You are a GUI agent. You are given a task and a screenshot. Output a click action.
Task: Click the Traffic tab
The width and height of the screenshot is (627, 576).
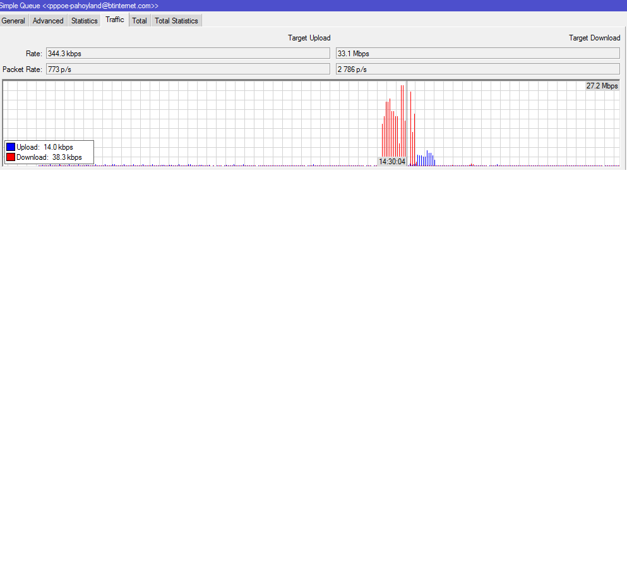[x=115, y=20]
